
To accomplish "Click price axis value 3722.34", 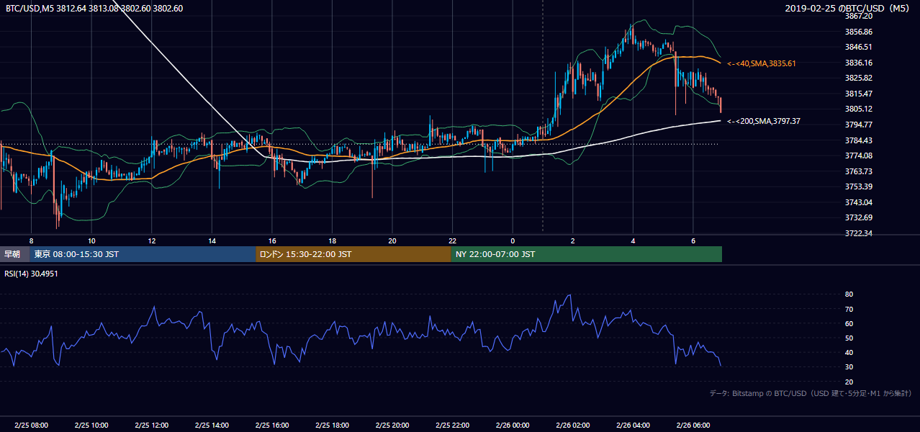I will 859,233.
